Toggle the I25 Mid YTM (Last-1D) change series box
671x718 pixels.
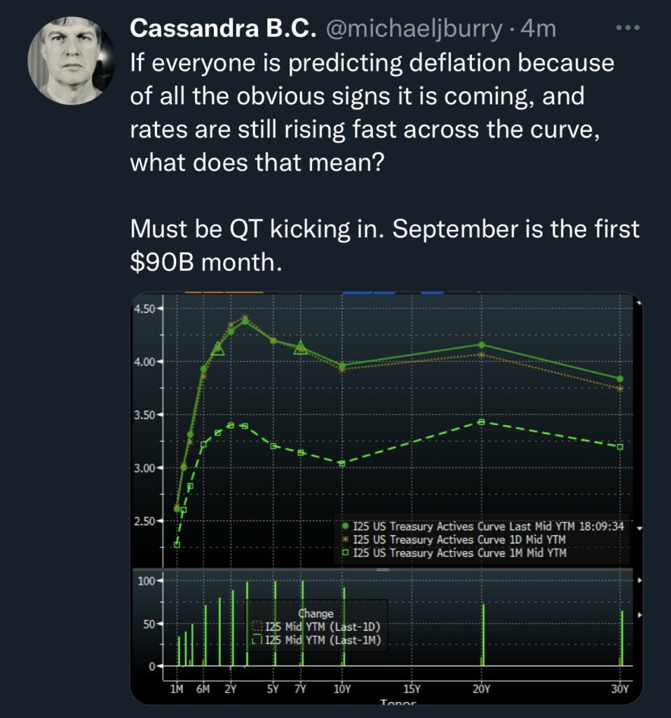pos(256,626)
